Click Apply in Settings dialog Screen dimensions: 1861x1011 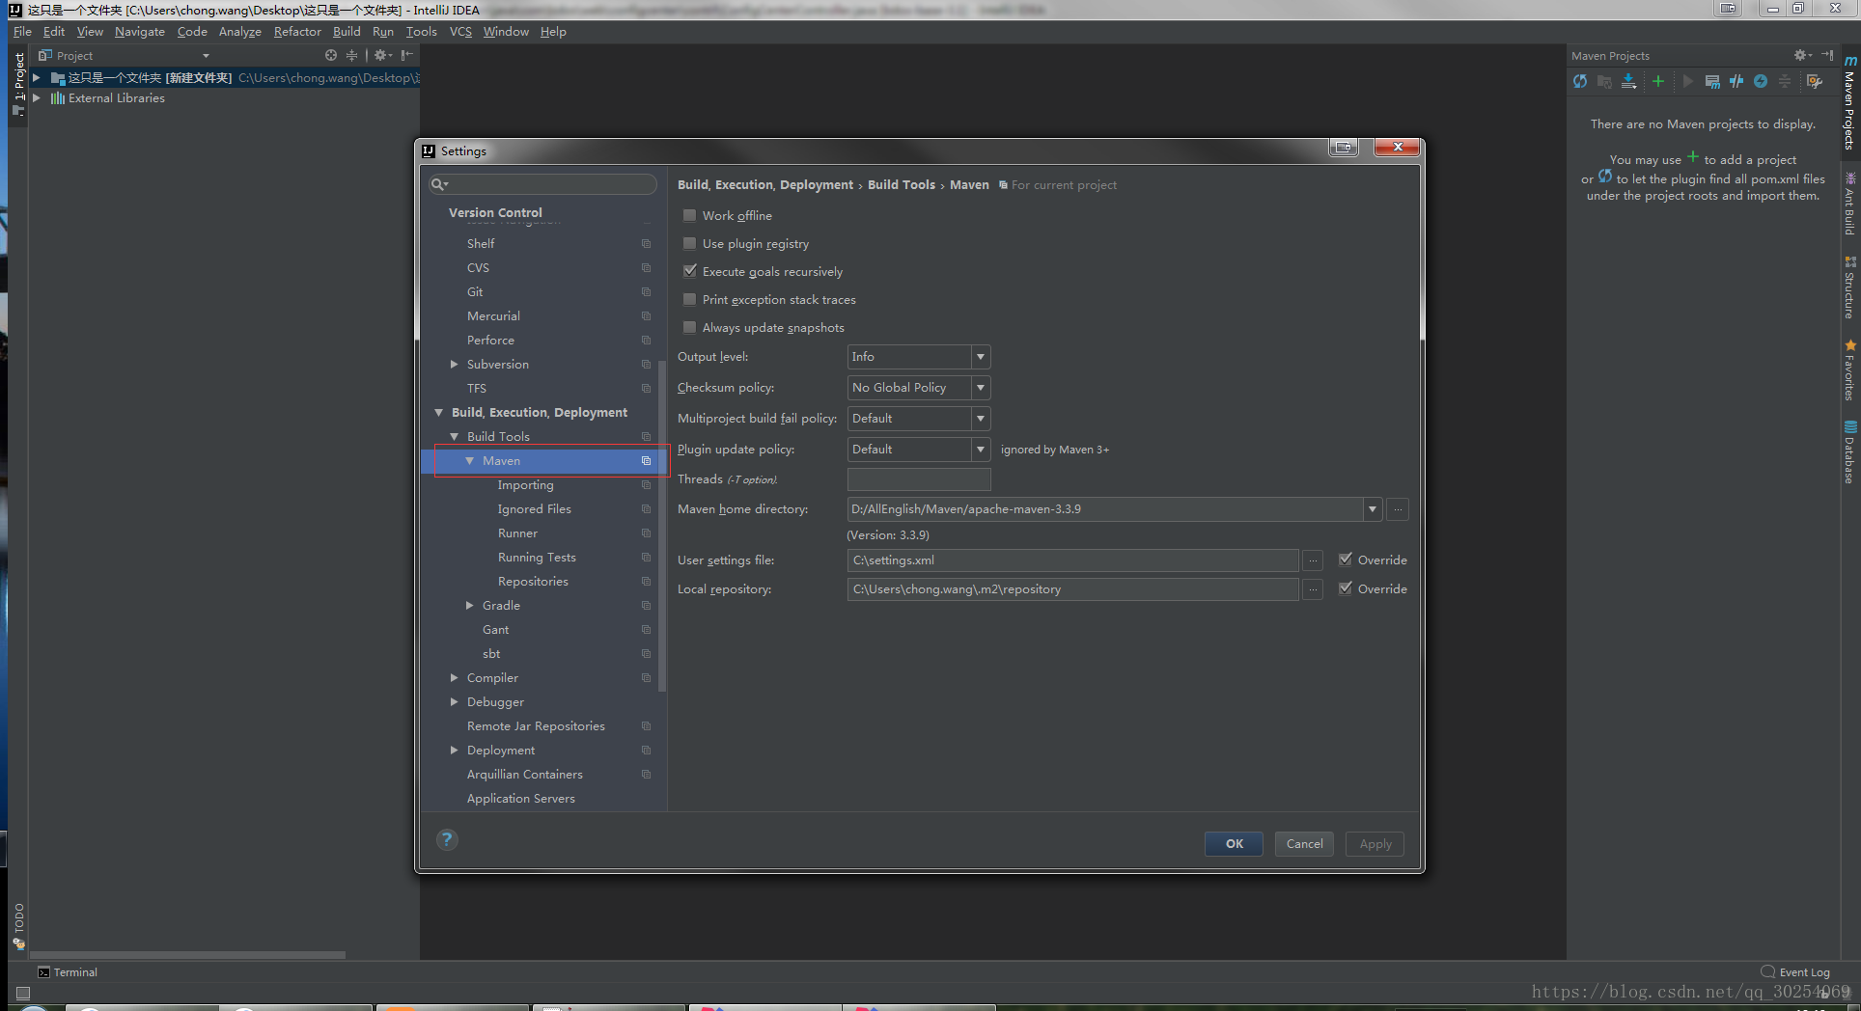tap(1375, 844)
